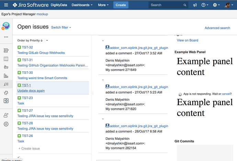Open the help question mark menu

point(205,5)
